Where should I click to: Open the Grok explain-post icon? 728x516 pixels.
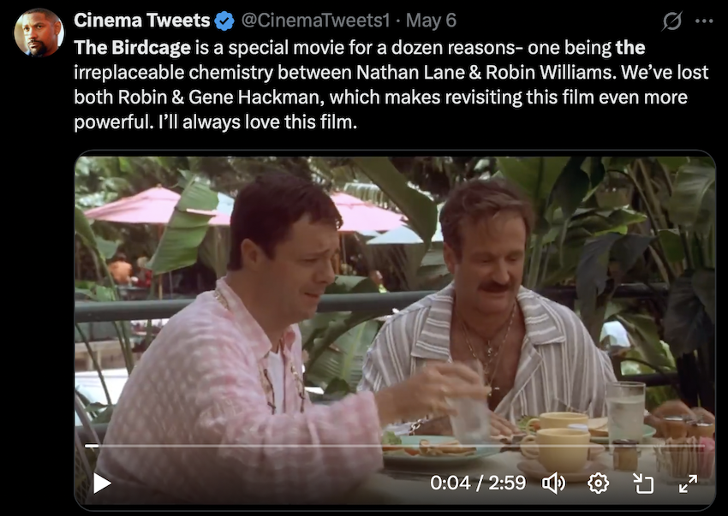[x=672, y=21]
